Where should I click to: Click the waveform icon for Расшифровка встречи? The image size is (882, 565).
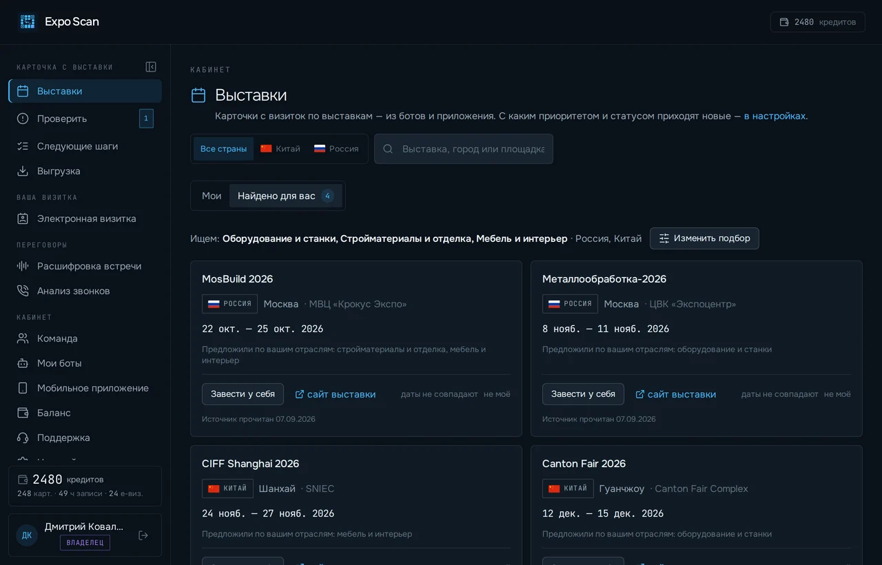coord(23,266)
